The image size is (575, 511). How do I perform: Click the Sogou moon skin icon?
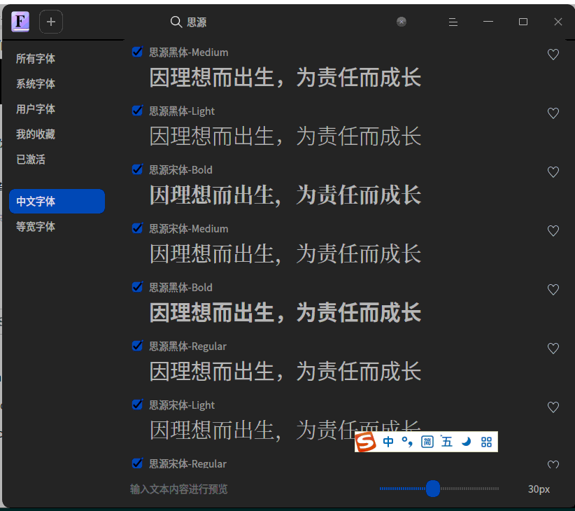click(466, 442)
